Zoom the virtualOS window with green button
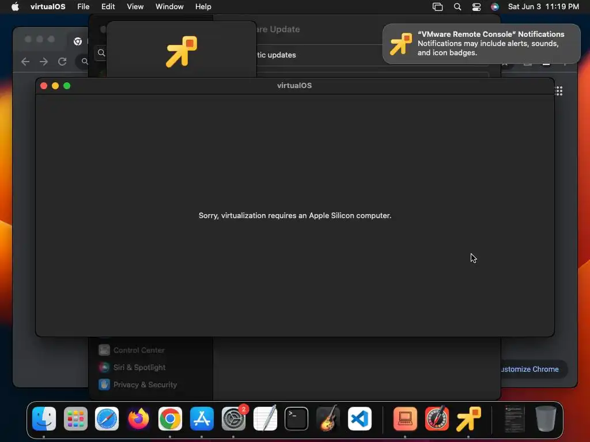This screenshot has height=442, width=590. point(67,86)
